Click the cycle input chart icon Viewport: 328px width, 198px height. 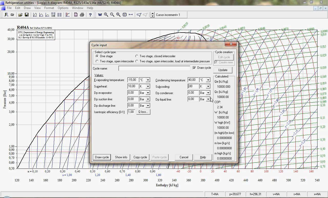point(68,15)
